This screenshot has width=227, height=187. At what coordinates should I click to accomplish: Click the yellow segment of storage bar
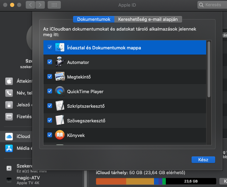(140, 181)
